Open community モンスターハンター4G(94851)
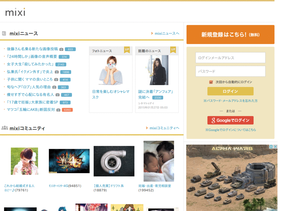The image size is (281, 211). (65, 186)
